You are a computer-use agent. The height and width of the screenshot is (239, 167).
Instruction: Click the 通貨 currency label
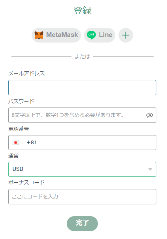point(13,156)
